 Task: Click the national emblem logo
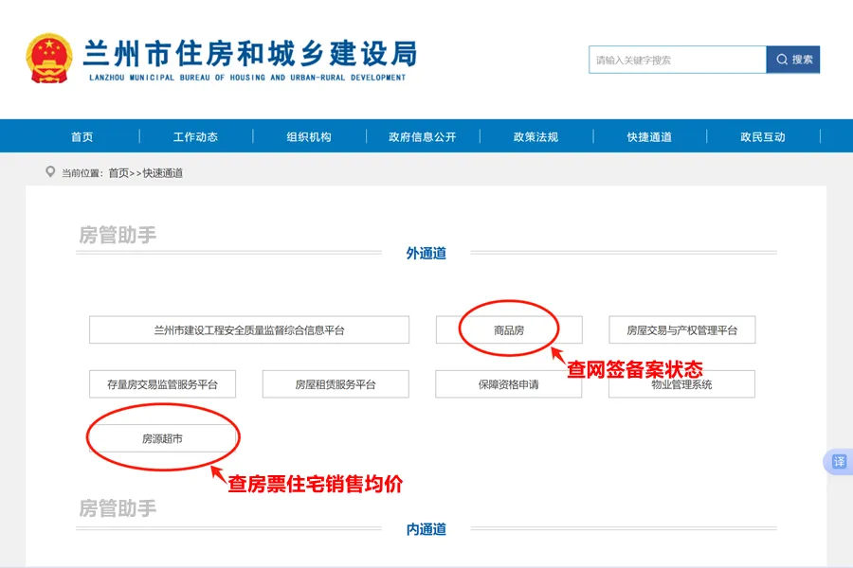pyautogui.click(x=48, y=59)
